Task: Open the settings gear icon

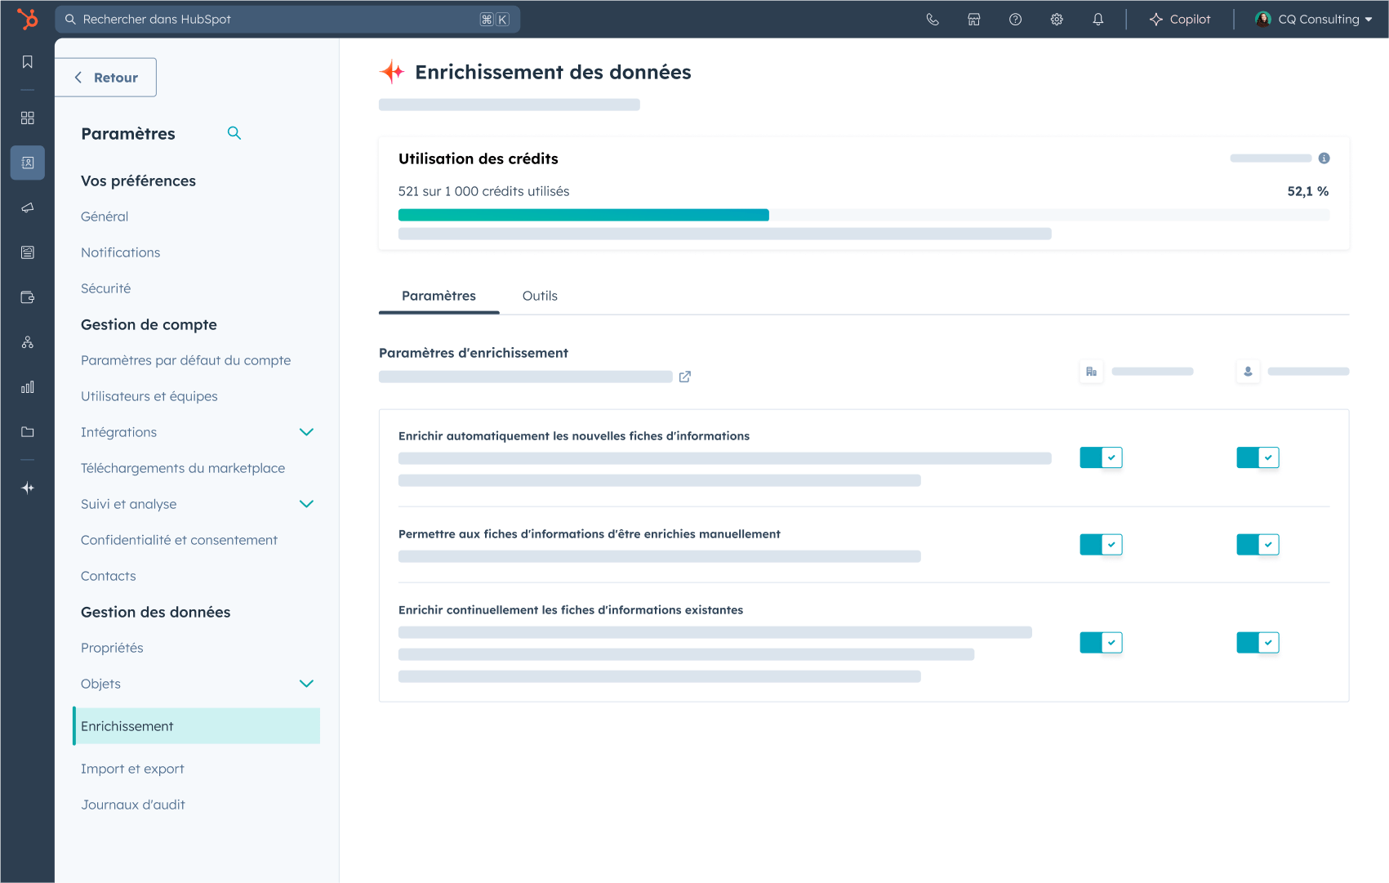Action: tap(1057, 20)
